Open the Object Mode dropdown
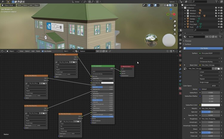The image size is (224, 139). 9,5
